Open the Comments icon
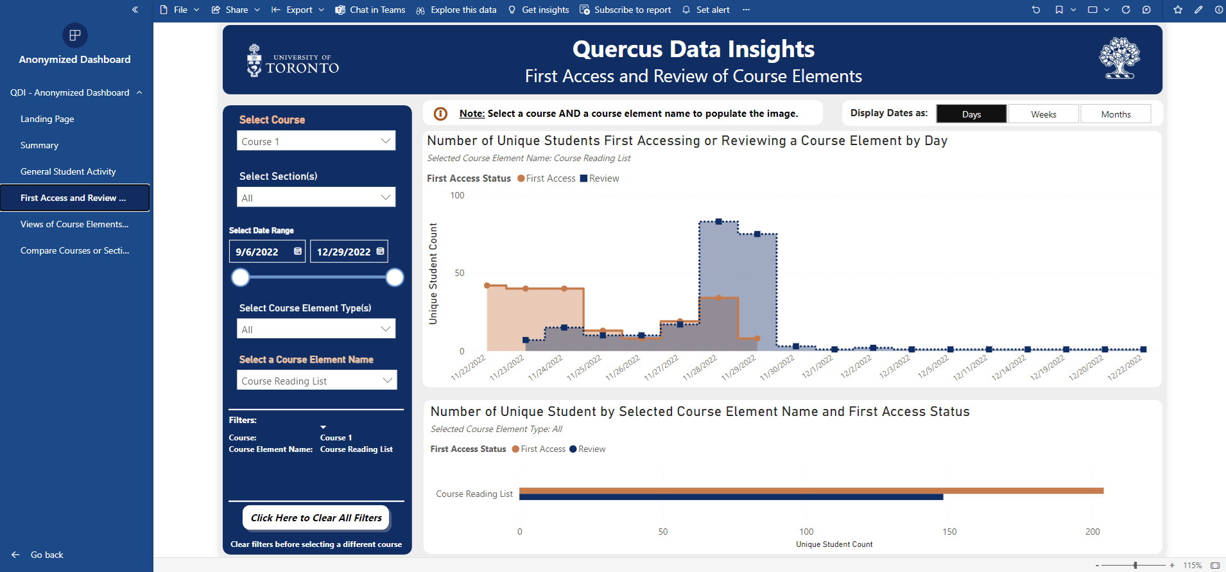Screen dimensions: 1226x572 1146,10
